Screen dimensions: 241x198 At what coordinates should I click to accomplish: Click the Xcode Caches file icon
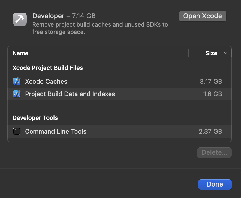17,81
